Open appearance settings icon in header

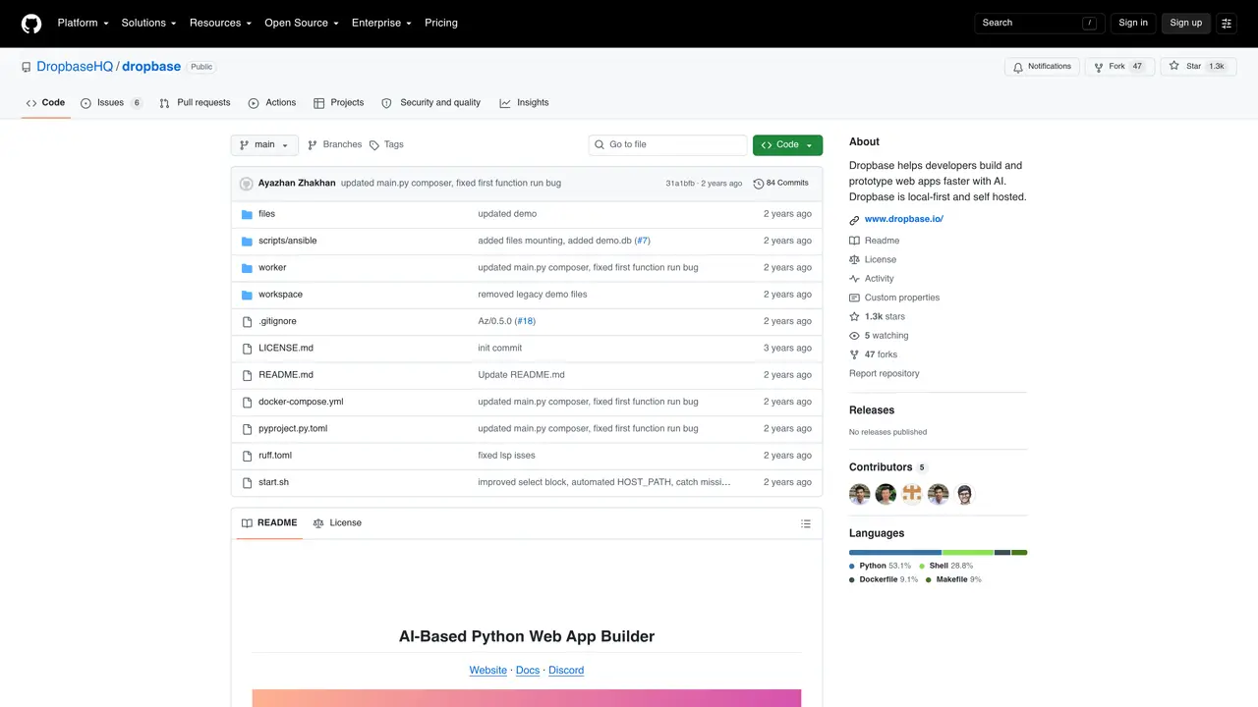[1227, 23]
